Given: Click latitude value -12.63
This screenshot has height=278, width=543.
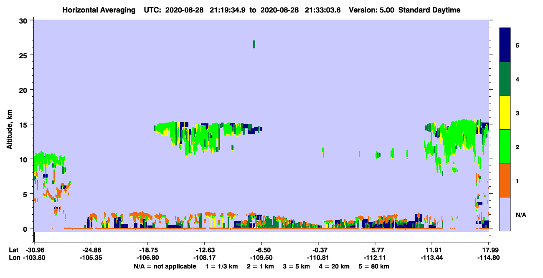Looking at the screenshot, I should pyautogui.click(x=205, y=250).
